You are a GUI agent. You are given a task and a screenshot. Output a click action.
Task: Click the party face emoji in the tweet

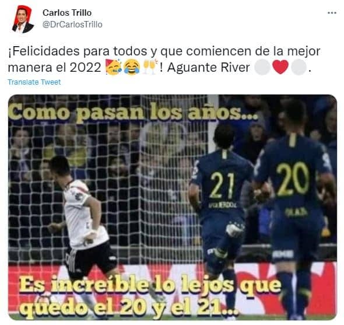click(x=114, y=67)
